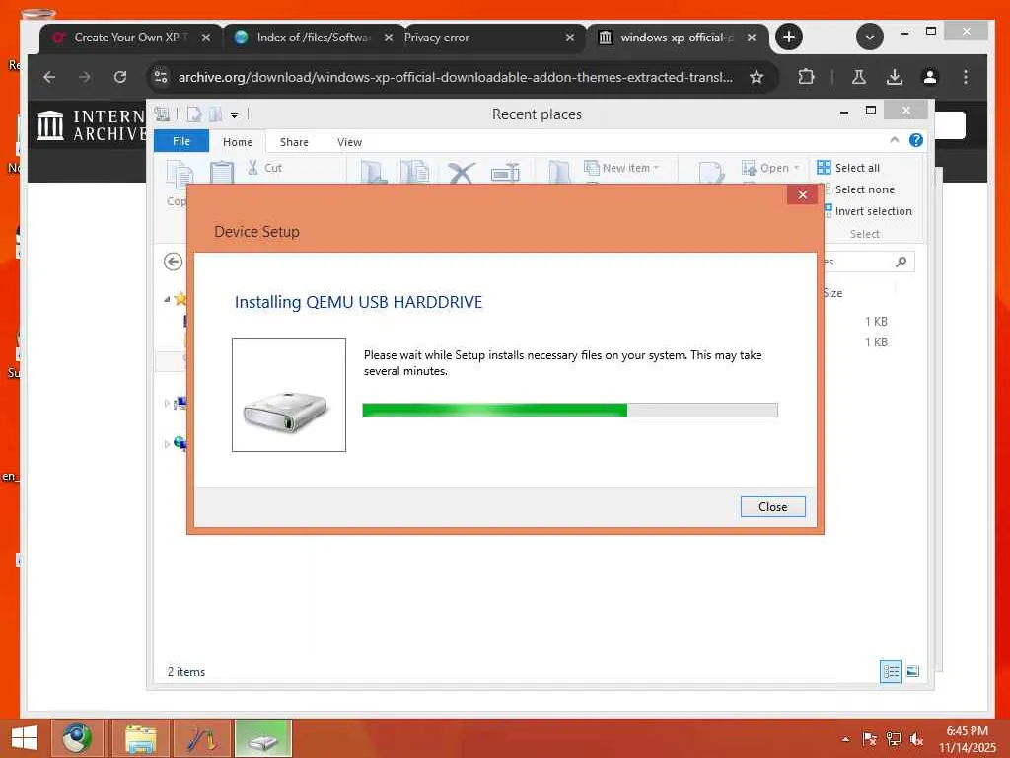The width and height of the screenshot is (1010, 758).
Task: Click the taskbar clock showing 6:45 PM
Action: tap(968, 739)
